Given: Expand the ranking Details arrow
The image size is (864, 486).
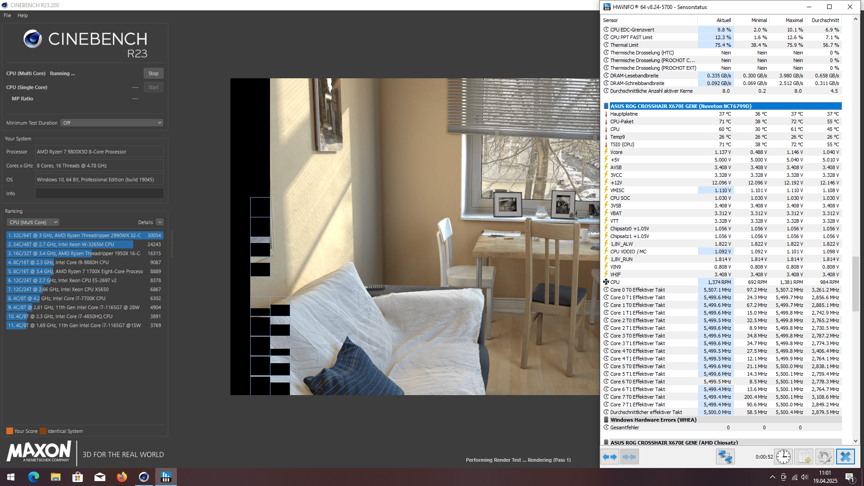Looking at the screenshot, I should pos(160,222).
